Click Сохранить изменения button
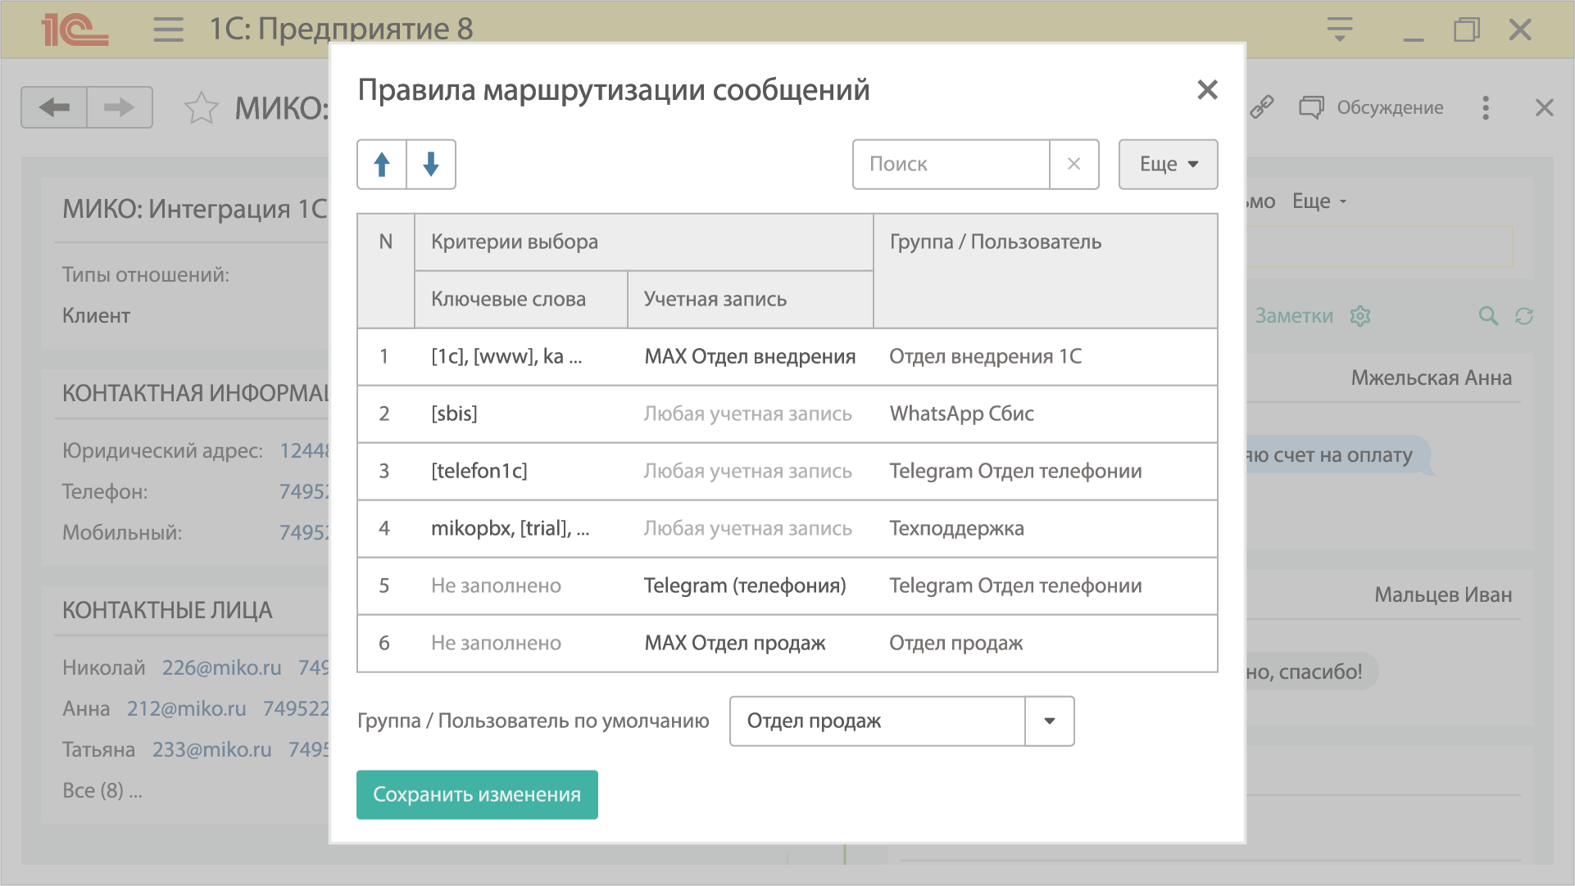The height and width of the screenshot is (886, 1575). tap(477, 794)
